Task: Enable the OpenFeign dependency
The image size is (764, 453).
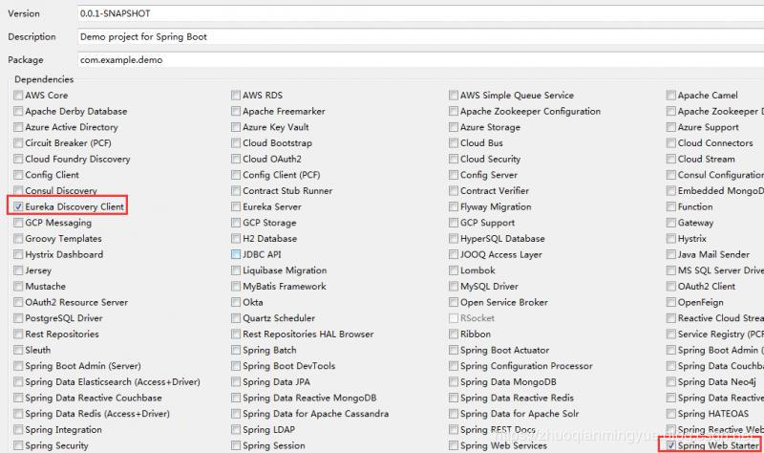Action: pos(671,302)
